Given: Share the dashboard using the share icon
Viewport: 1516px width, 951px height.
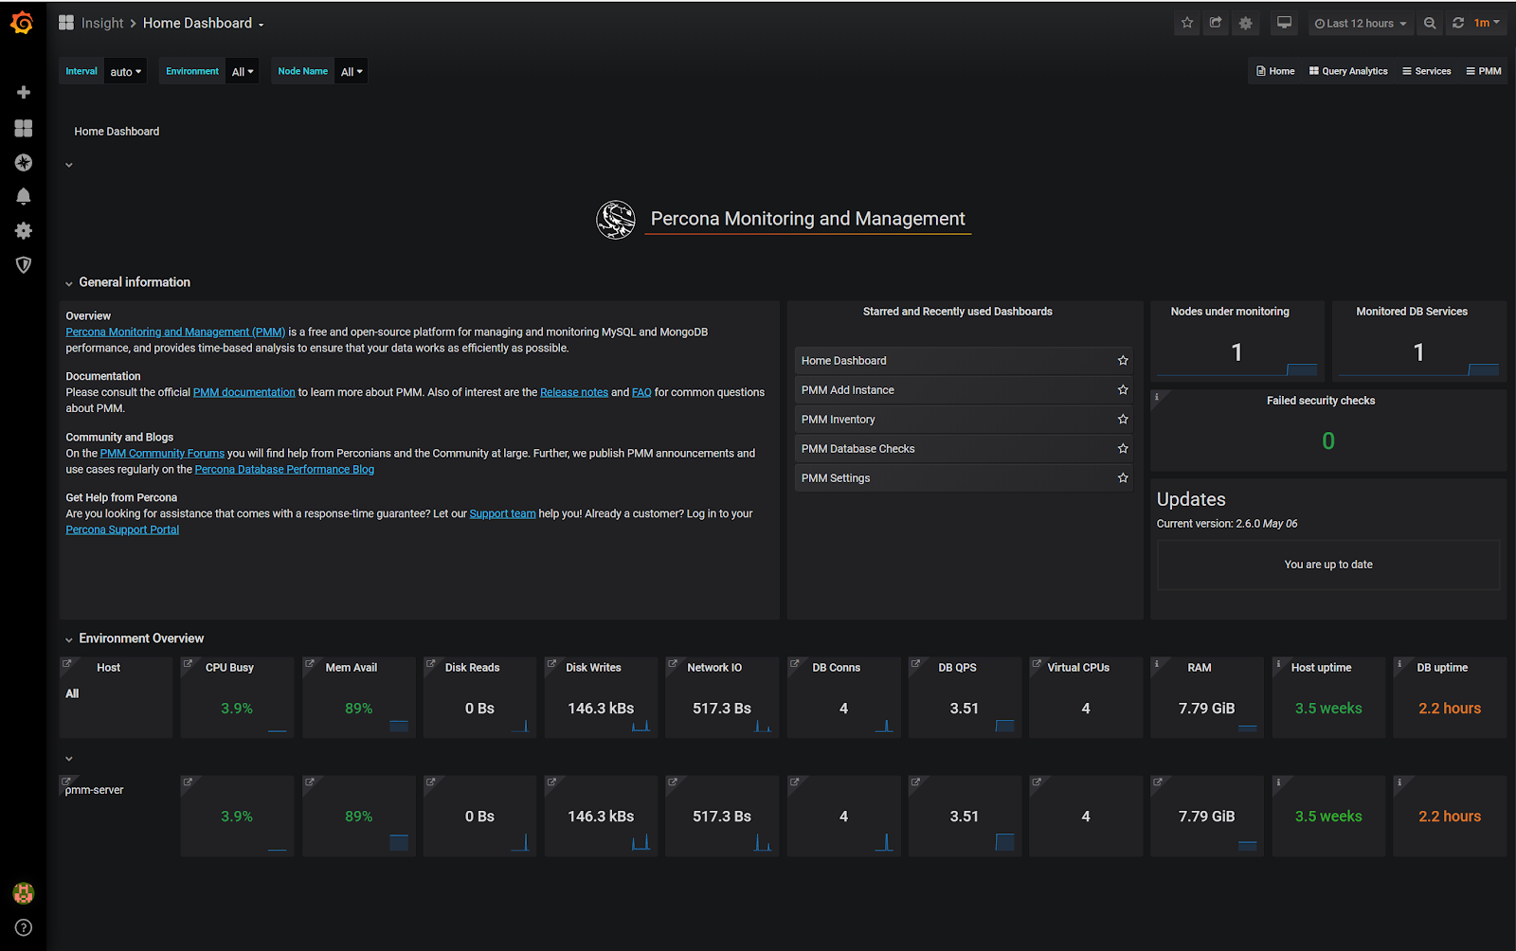Looking at the screenshot, I should pos(1216,23).
